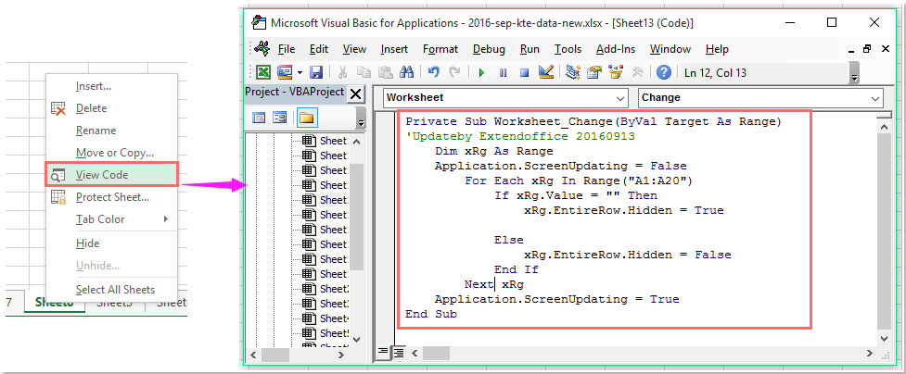Run the macro with the green play icon

pos(481,72)
